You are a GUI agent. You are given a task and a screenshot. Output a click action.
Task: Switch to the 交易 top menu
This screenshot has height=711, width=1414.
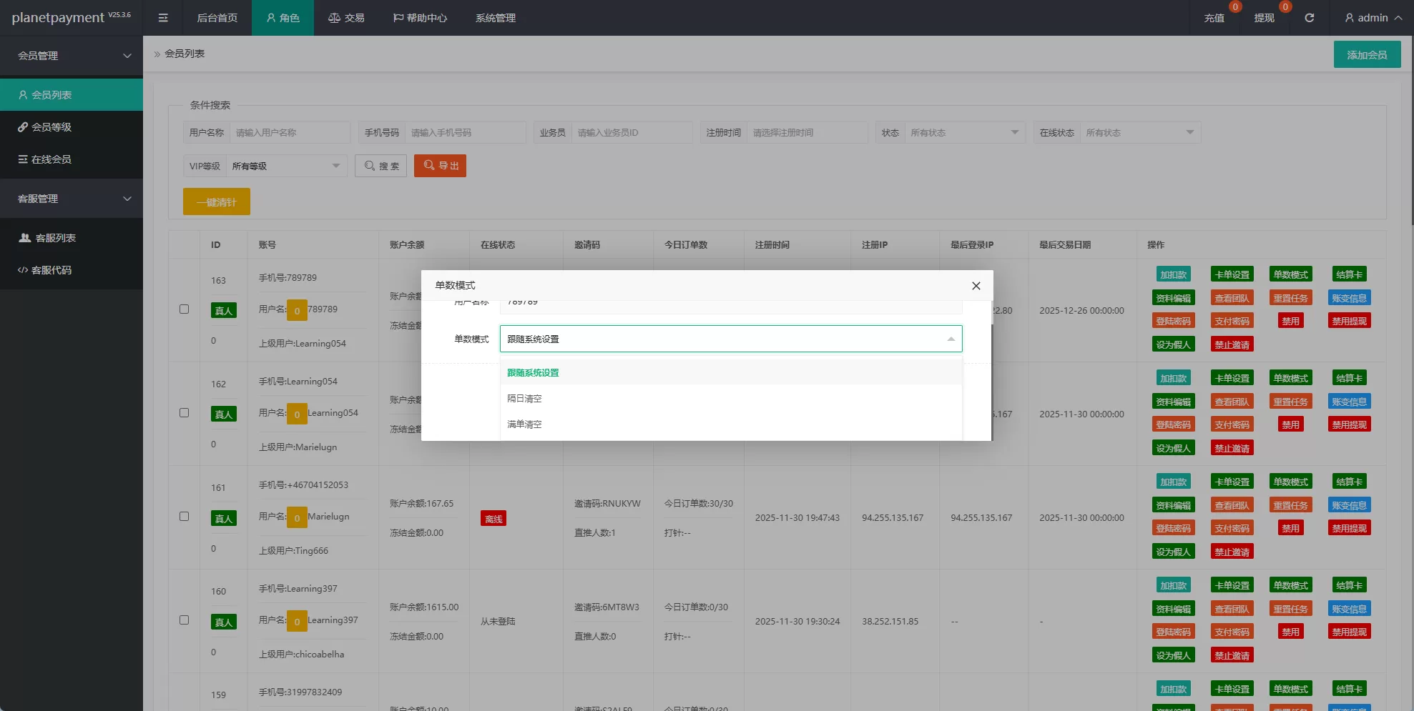tap(346, 18)
